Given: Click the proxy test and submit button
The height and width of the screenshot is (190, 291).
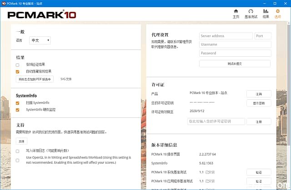Looking at the screenshot, I should click(235, 63).
